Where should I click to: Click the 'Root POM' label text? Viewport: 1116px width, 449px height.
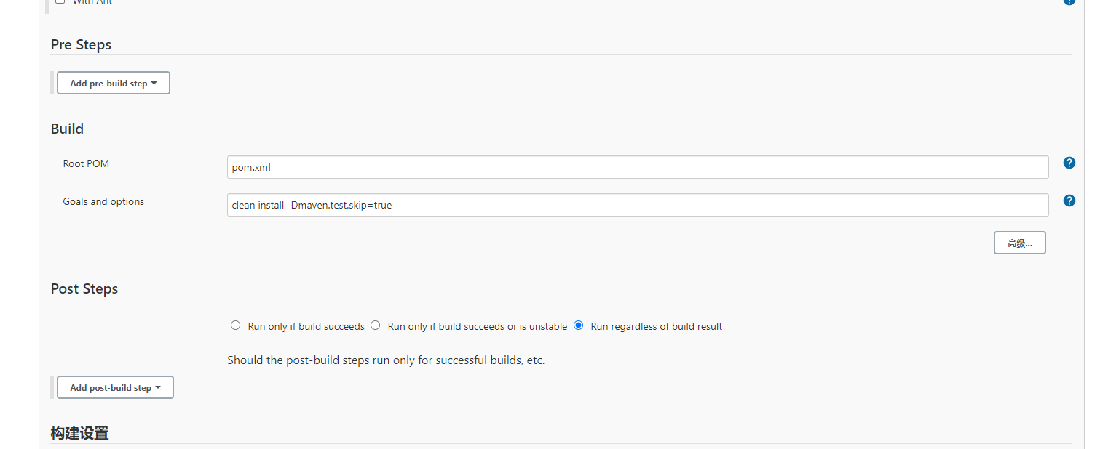point(86,163)
